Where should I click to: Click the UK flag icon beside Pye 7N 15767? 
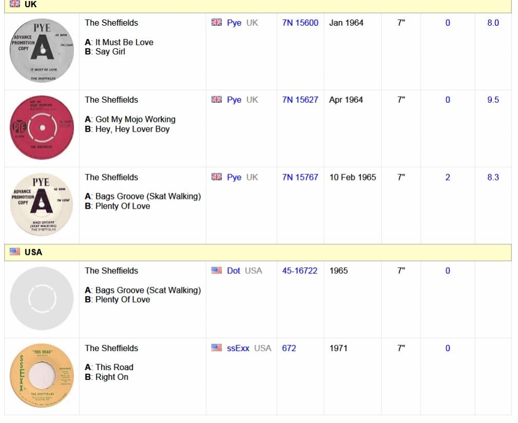pyautogui.click(x=217, y=177)
